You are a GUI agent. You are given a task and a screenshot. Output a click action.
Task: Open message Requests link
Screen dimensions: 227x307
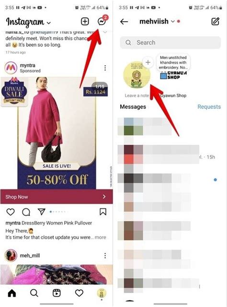pos(209,106)
